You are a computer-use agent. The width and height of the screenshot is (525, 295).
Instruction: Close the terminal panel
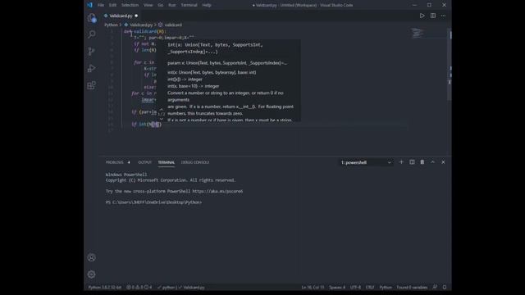443,162
